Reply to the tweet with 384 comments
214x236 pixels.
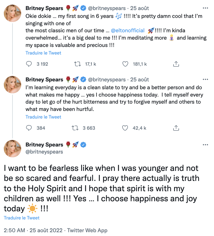(29, 128)
